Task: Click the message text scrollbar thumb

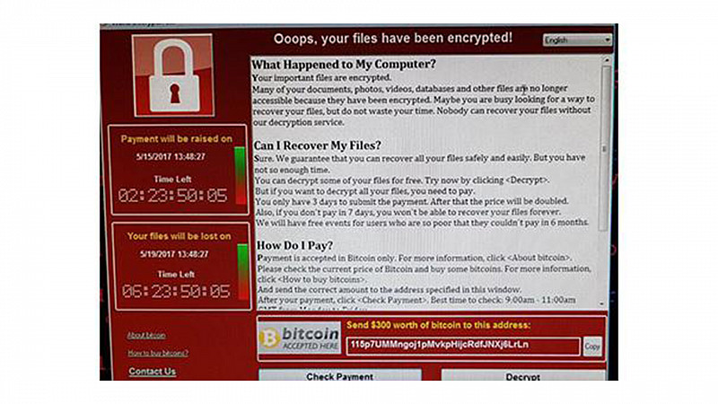Action: 605,147
